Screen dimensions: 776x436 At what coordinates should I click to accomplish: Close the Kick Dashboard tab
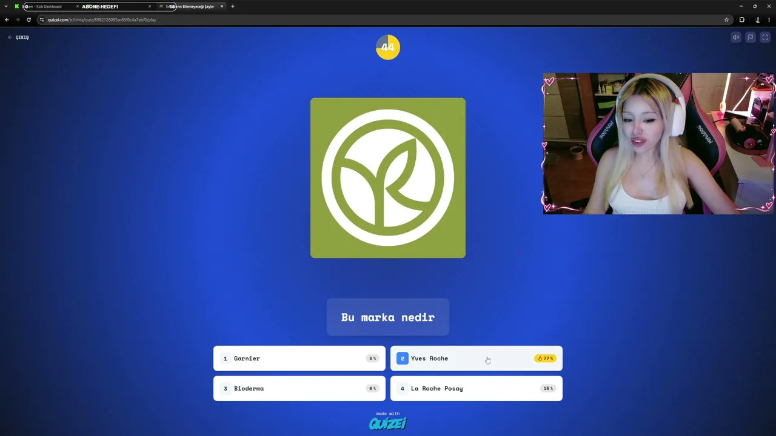(78, 6)
